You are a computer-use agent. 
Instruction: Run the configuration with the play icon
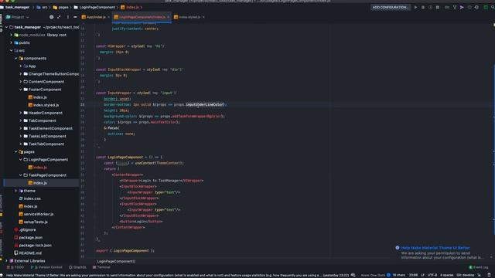pos(416,7)
